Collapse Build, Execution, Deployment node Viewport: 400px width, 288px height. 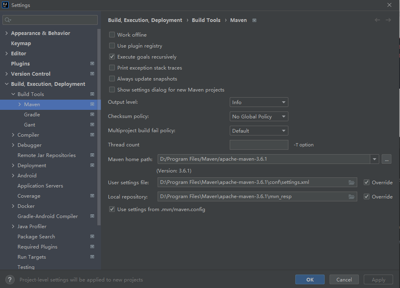7,84
